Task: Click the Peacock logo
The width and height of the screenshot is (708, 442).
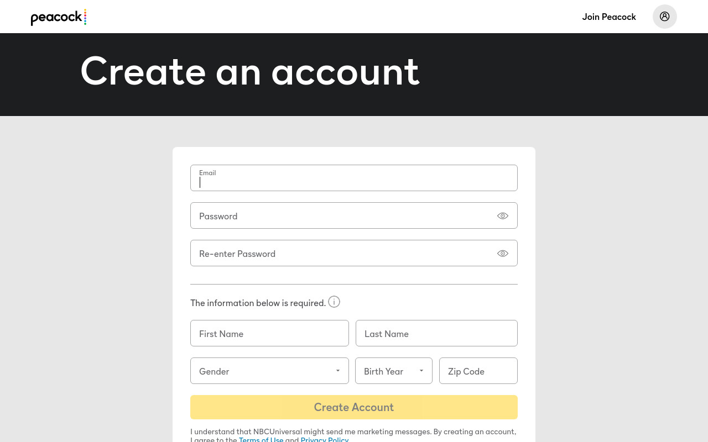Action: 59,17
